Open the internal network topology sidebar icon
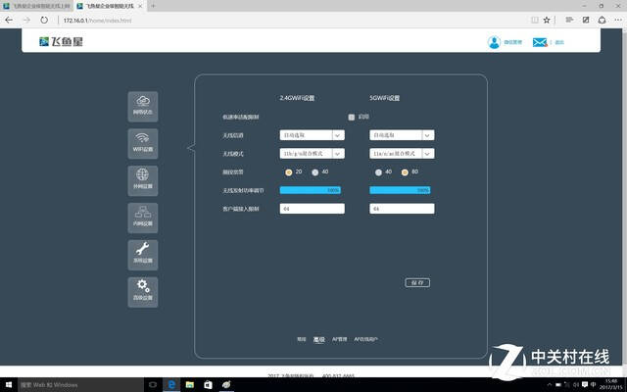627x392 pixels. (143, 218)
